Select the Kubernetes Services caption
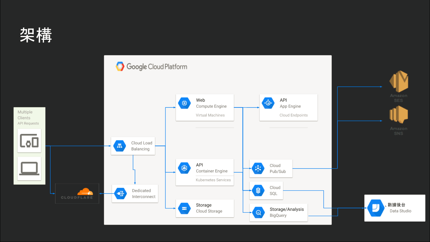The width and height of the screenshot is (430, 242). [x=213, y=180]
